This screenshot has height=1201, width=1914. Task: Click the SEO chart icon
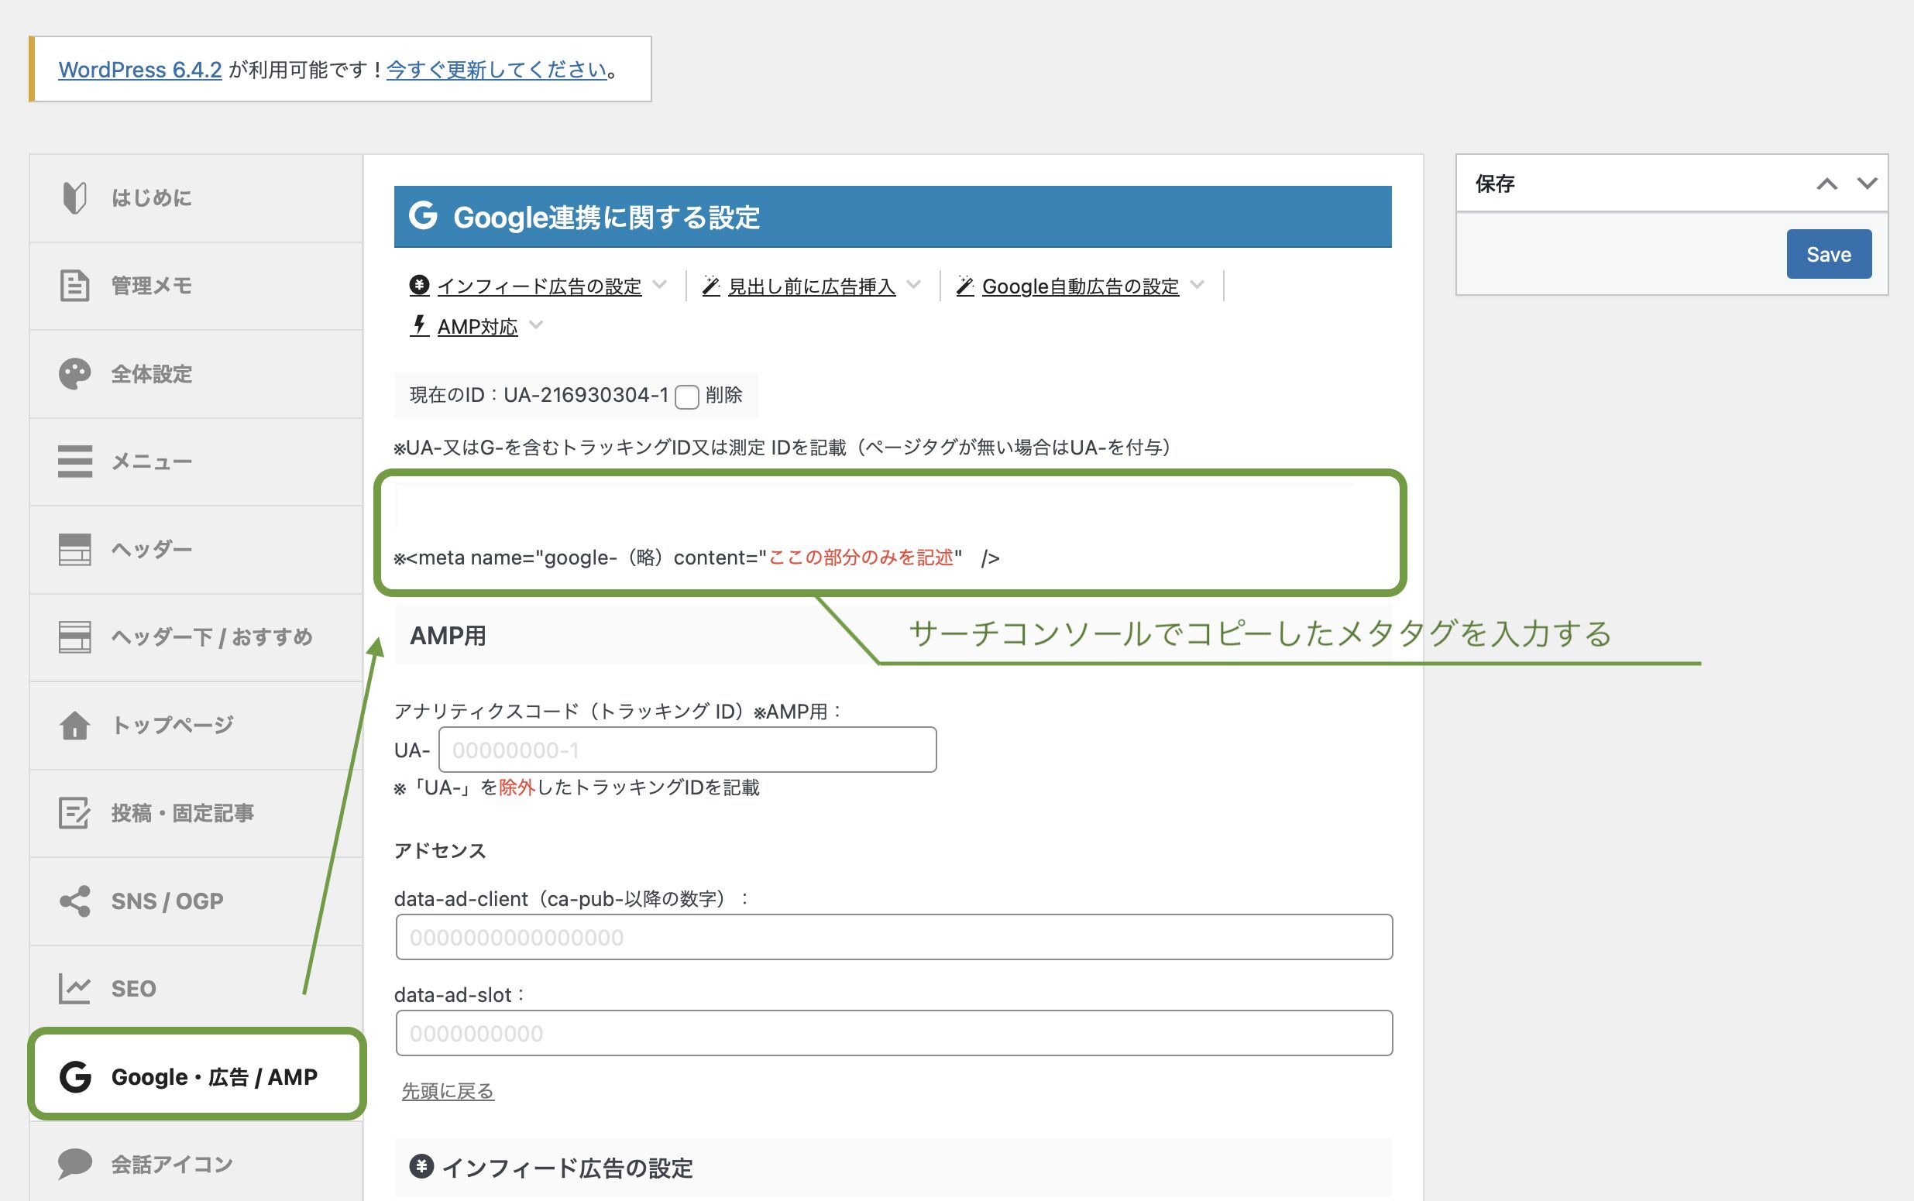pos(74,989)
